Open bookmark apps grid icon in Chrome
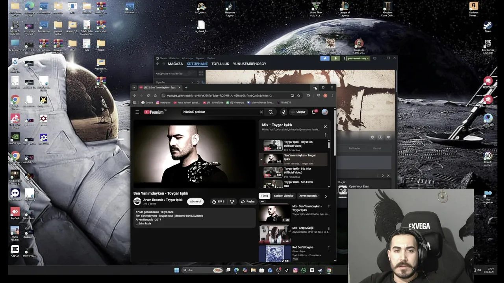The image size is (504, 283). point(134,103)
